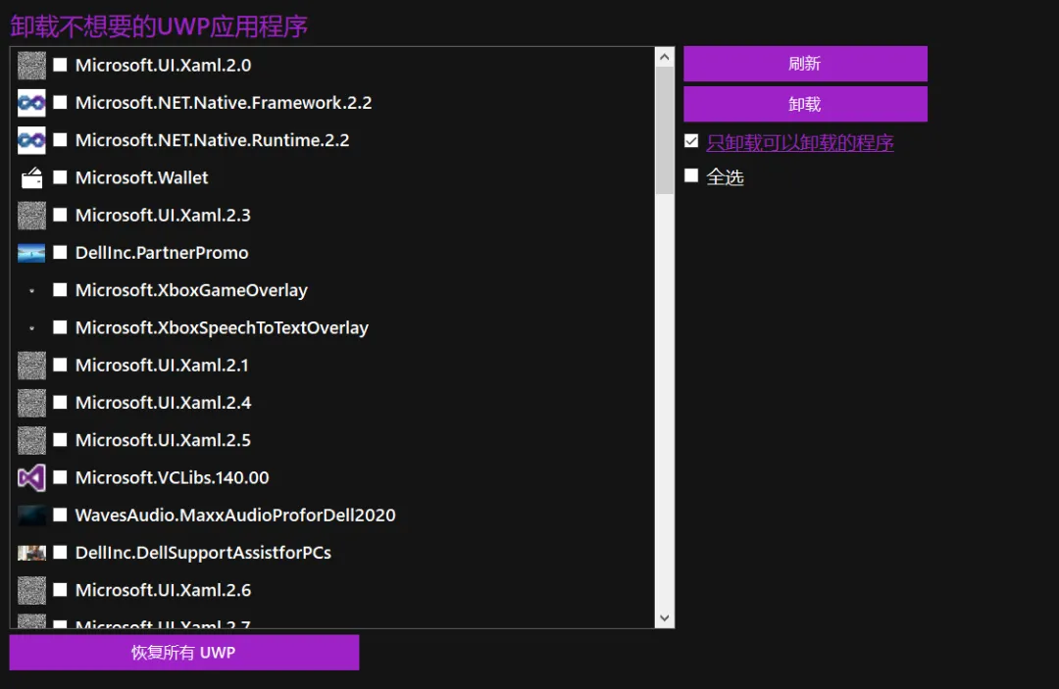
Task: Click the app list scrollbar thumb
Action: tap(665, 130)
